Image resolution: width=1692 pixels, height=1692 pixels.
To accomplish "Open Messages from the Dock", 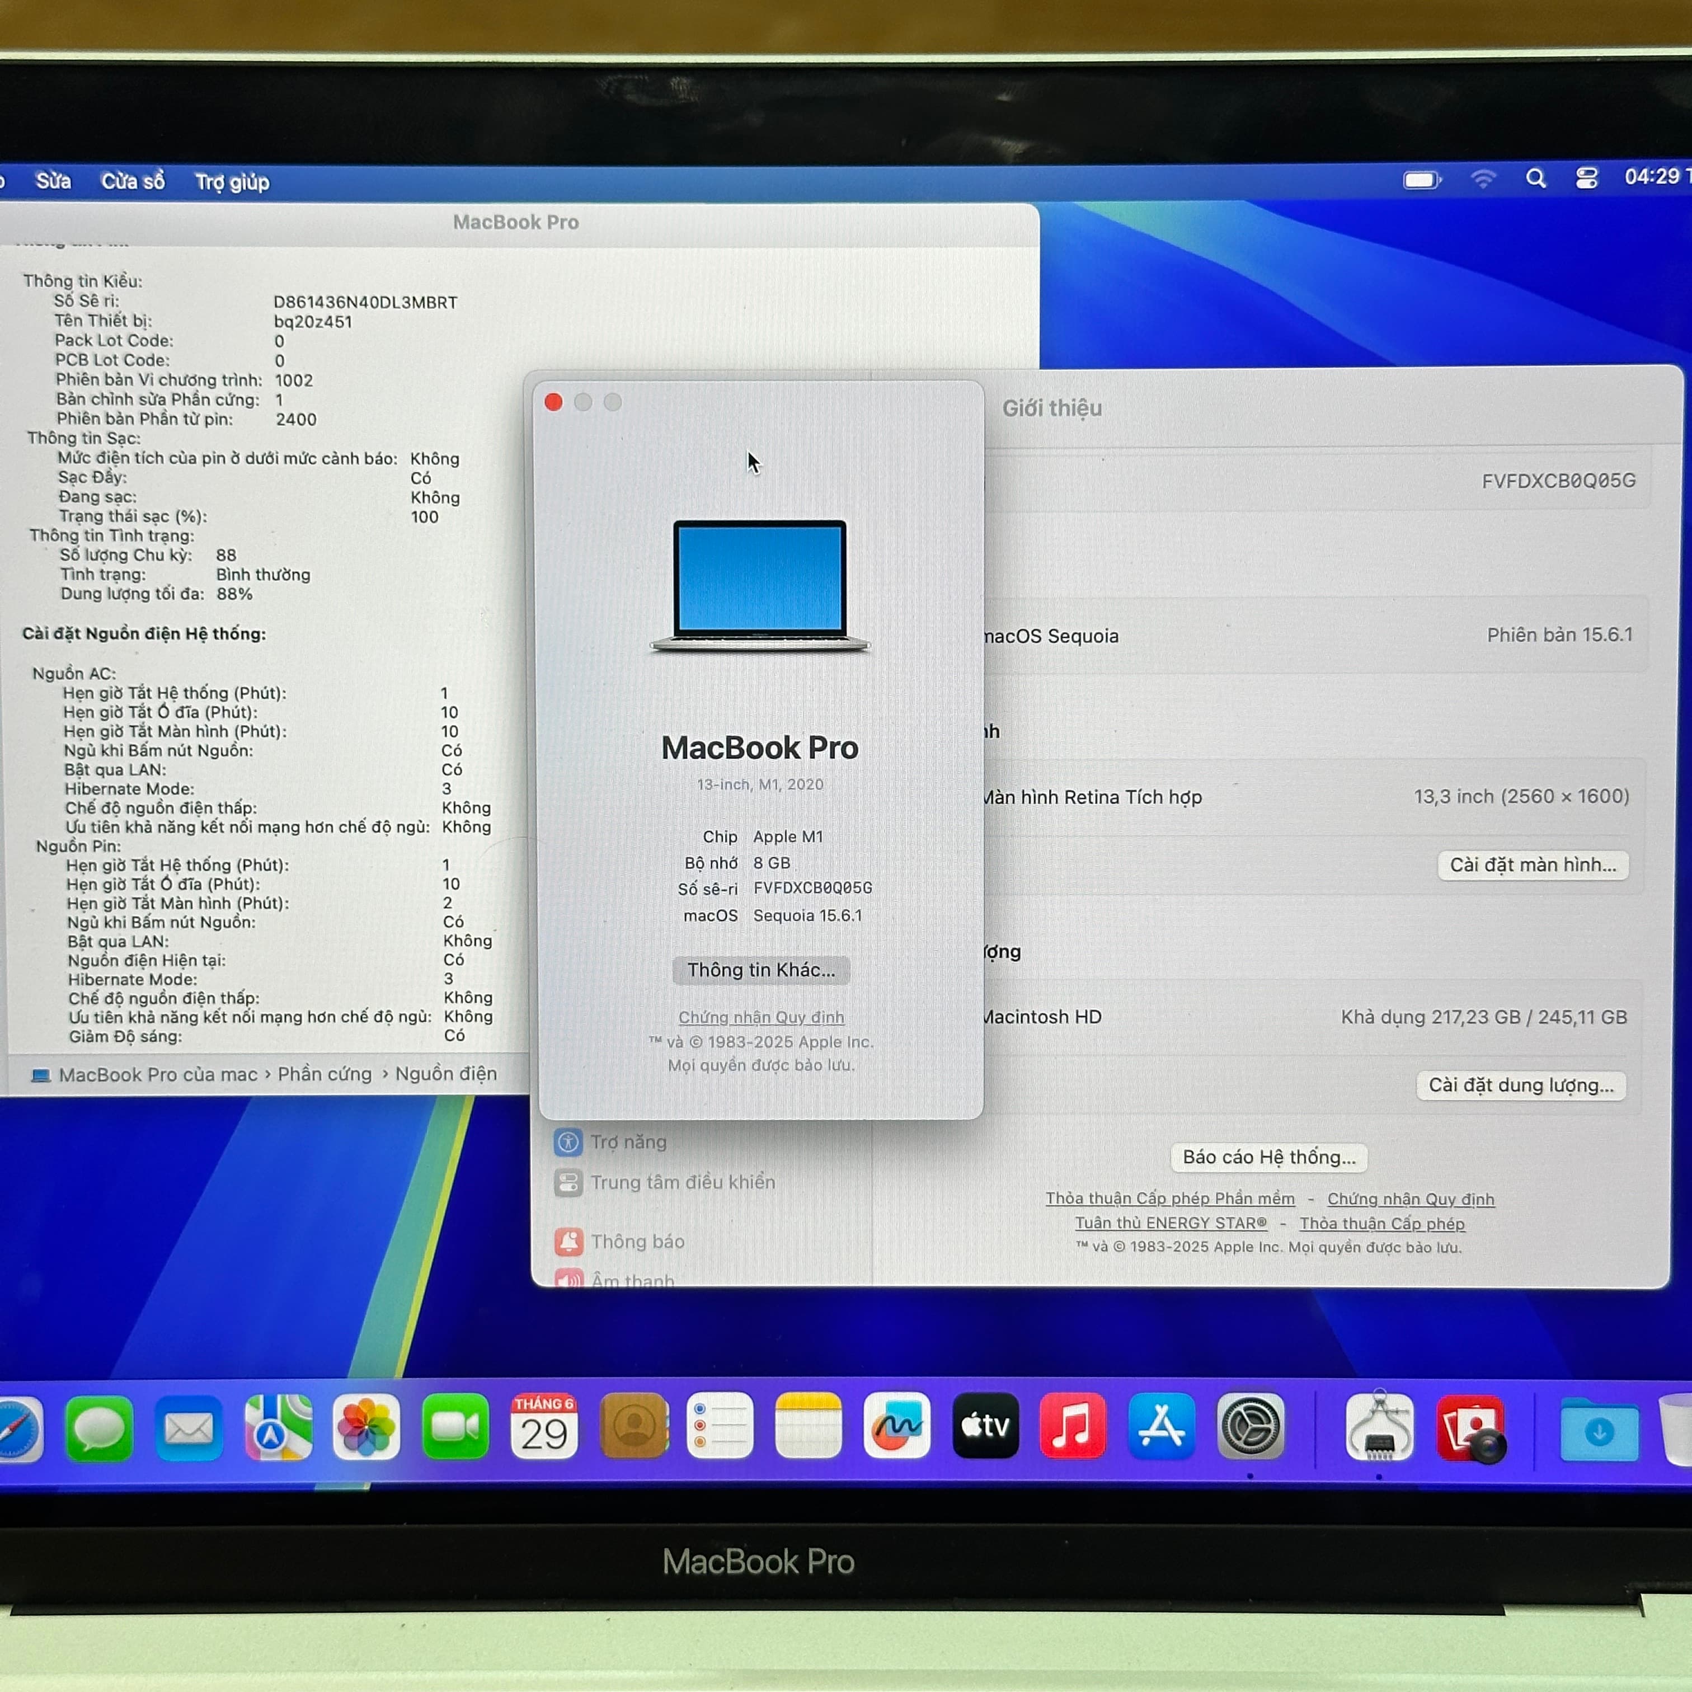I will coord(99,1428).
